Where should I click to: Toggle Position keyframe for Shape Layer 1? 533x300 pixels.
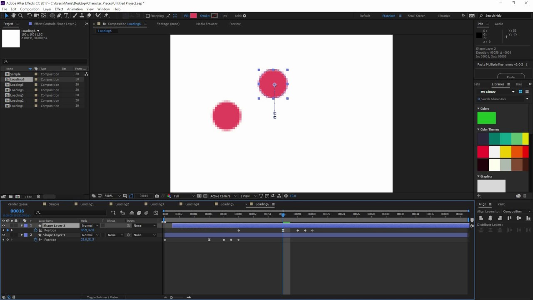[x=7, y=240]
